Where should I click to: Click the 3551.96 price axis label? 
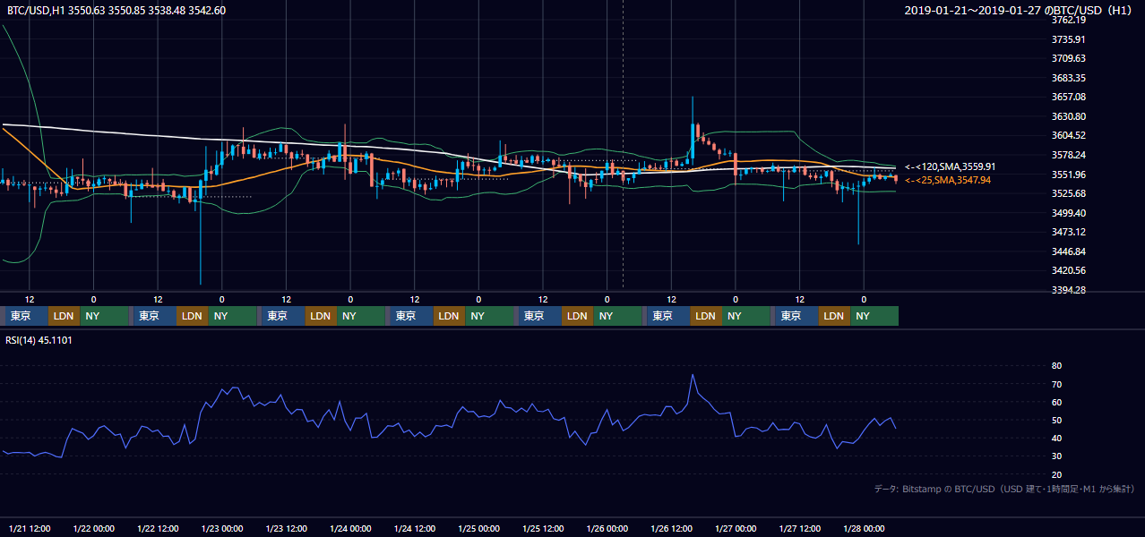(1068, 175)
